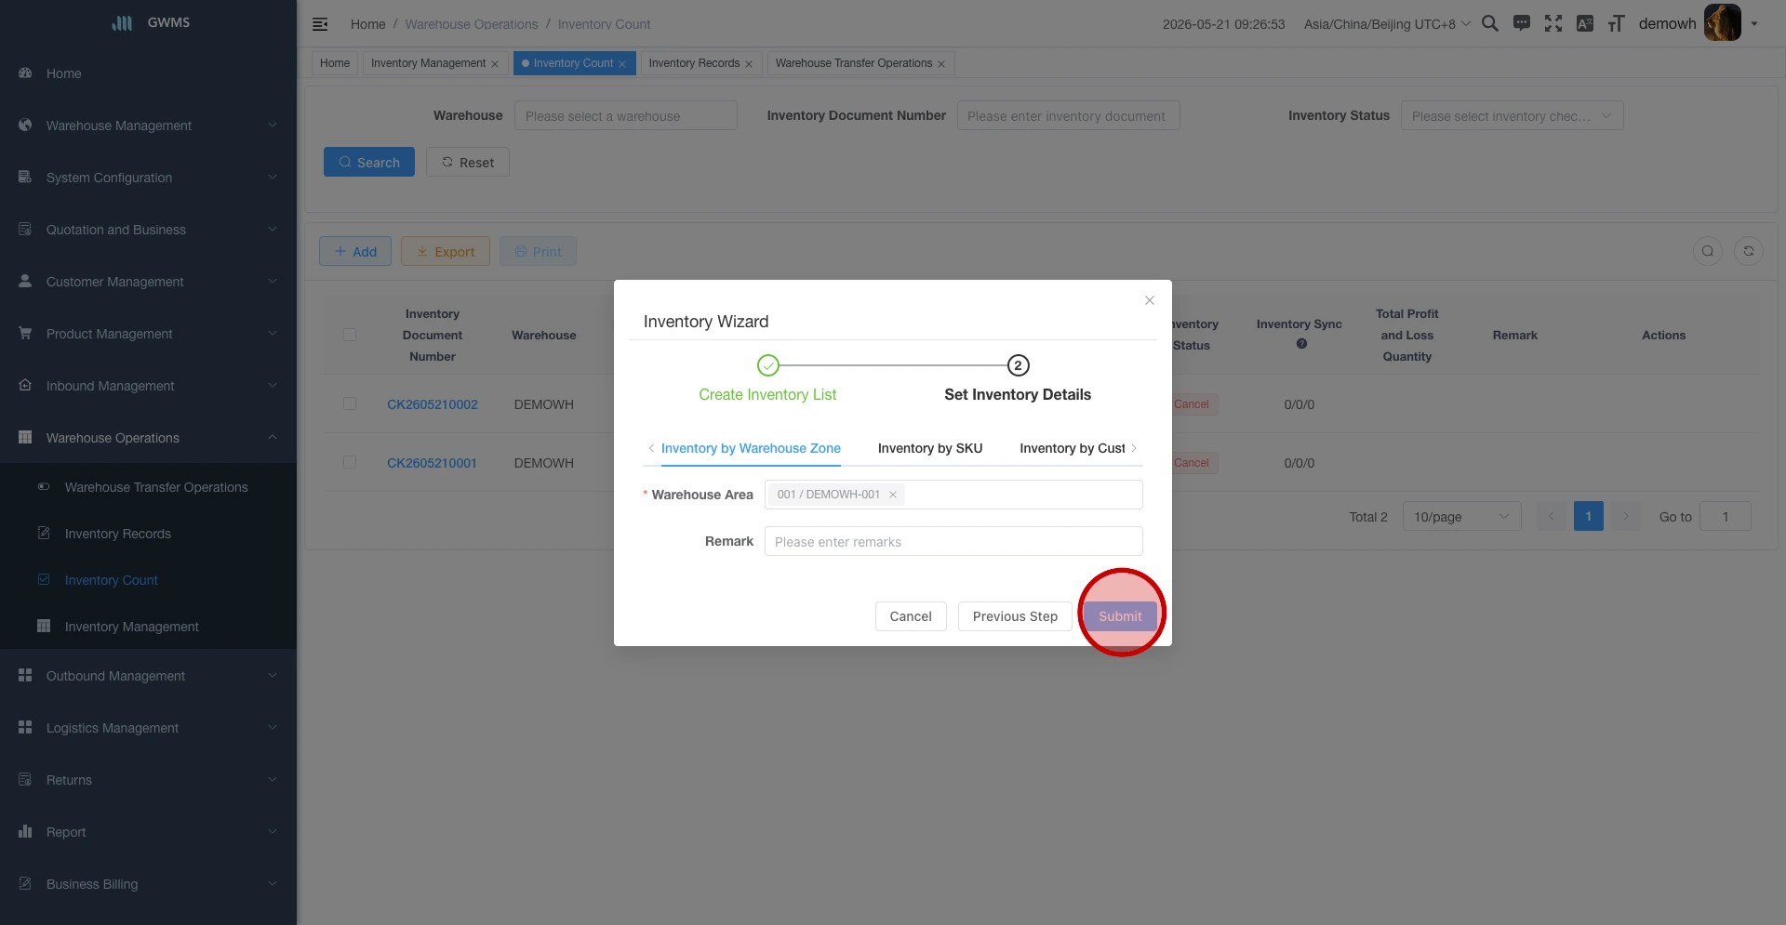Screen dimensions: 1786x925
Task: Click the table refresh round icon
Action: tap(1749, 251)
